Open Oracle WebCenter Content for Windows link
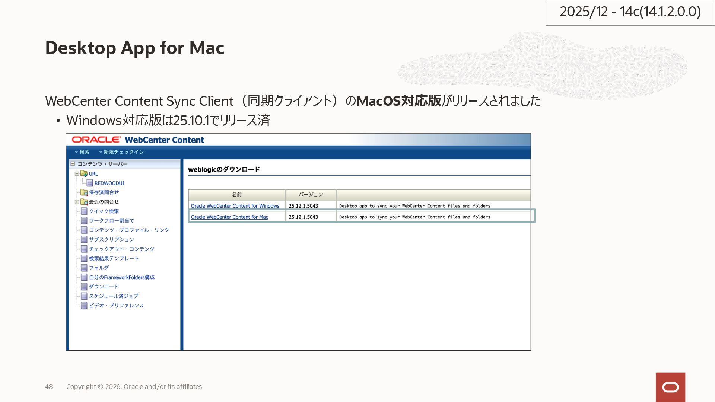 tap(235, 206)
